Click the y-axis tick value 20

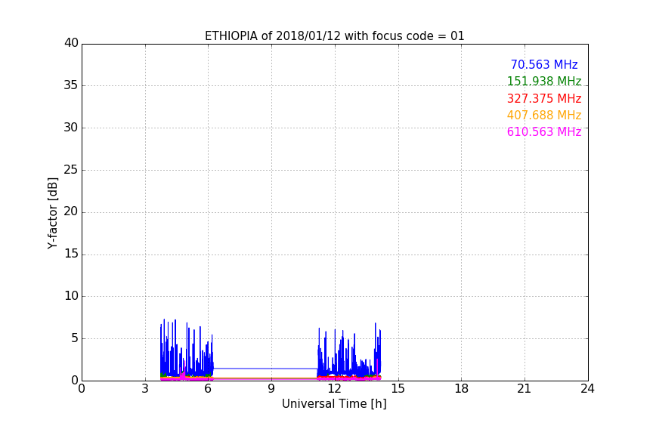tap(71, 211)
